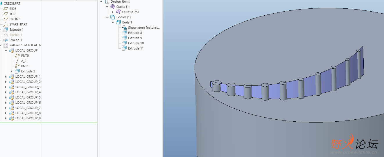Select the 'Body 1' label
384x157 pixels.
127,22
